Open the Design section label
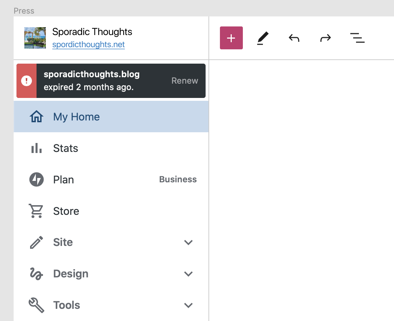The height and width of the screenshot is (321, 394). point(71,274)
